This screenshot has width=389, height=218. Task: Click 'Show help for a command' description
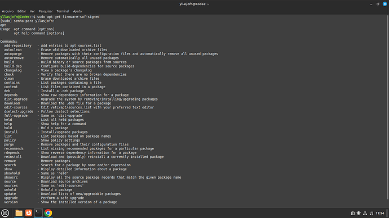coord(63,124)
